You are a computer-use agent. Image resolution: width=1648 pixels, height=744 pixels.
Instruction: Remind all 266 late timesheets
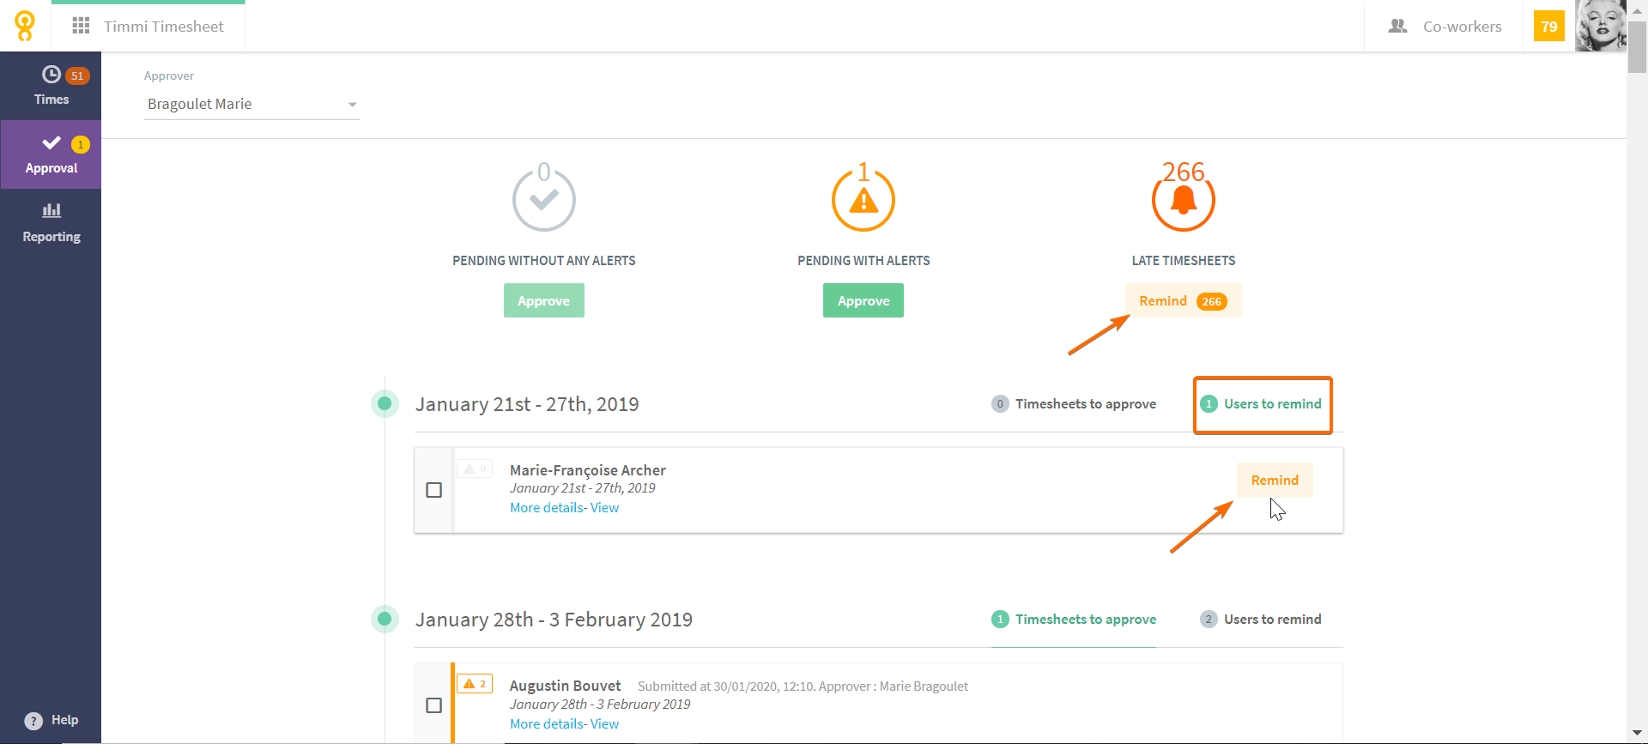1184,300
